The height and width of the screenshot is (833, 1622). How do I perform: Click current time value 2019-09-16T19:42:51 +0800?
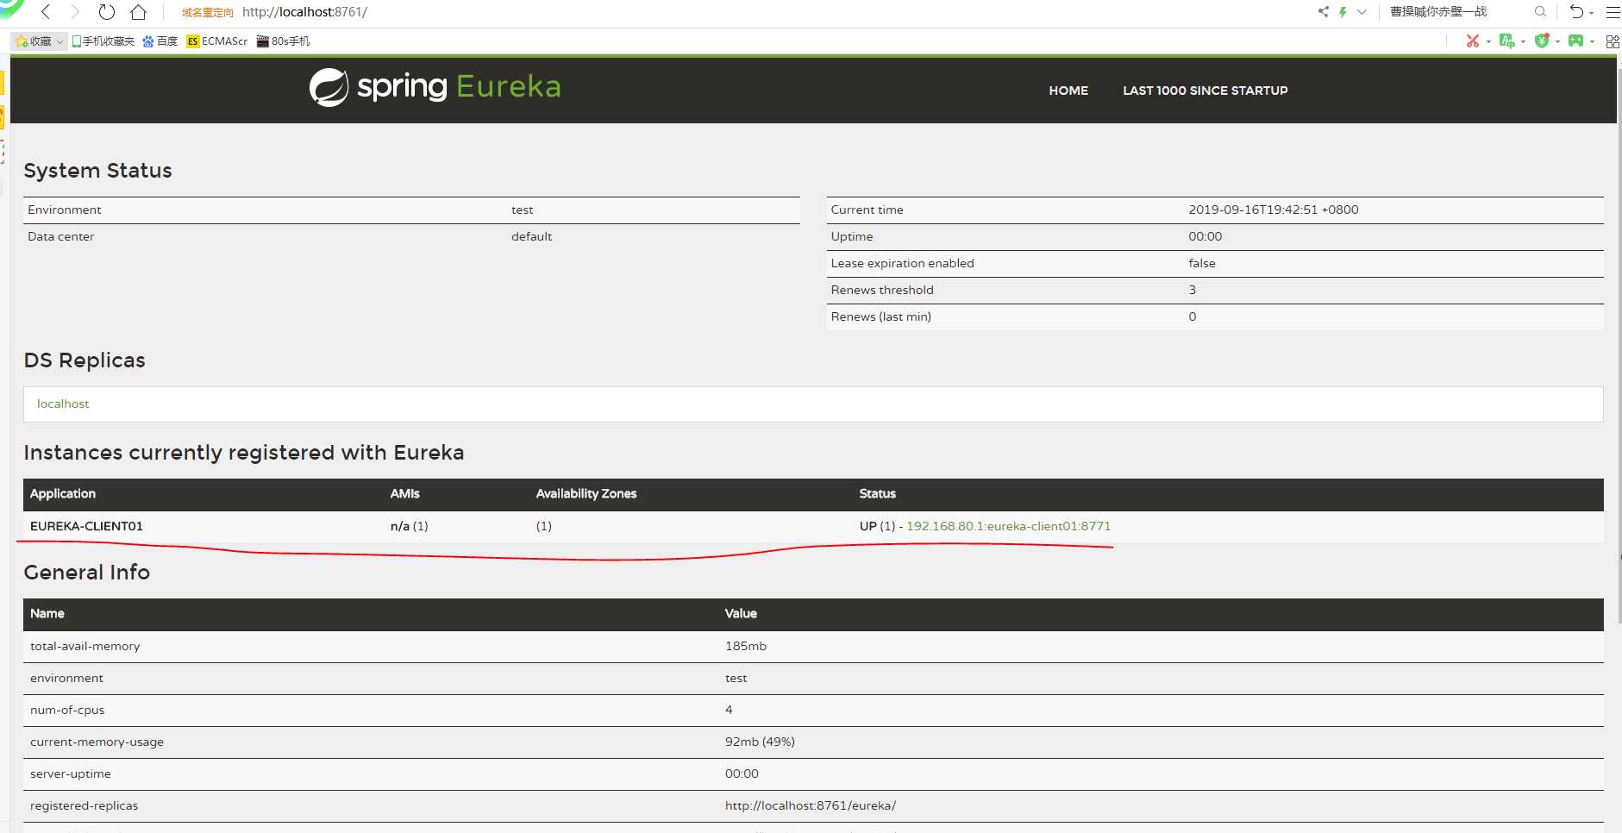[x=1273, y=210]
